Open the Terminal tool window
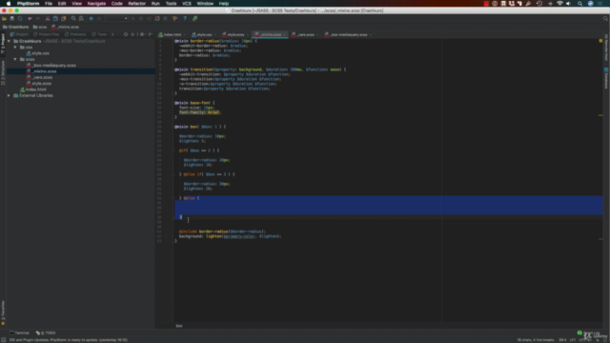This screenshot has height=343, width=610. point(19,333)
